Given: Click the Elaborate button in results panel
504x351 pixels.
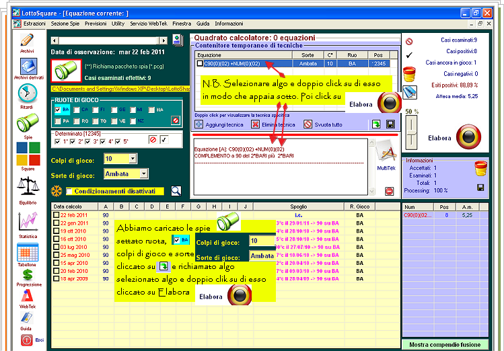Looking at the screenshot, I should pos(468,137).
